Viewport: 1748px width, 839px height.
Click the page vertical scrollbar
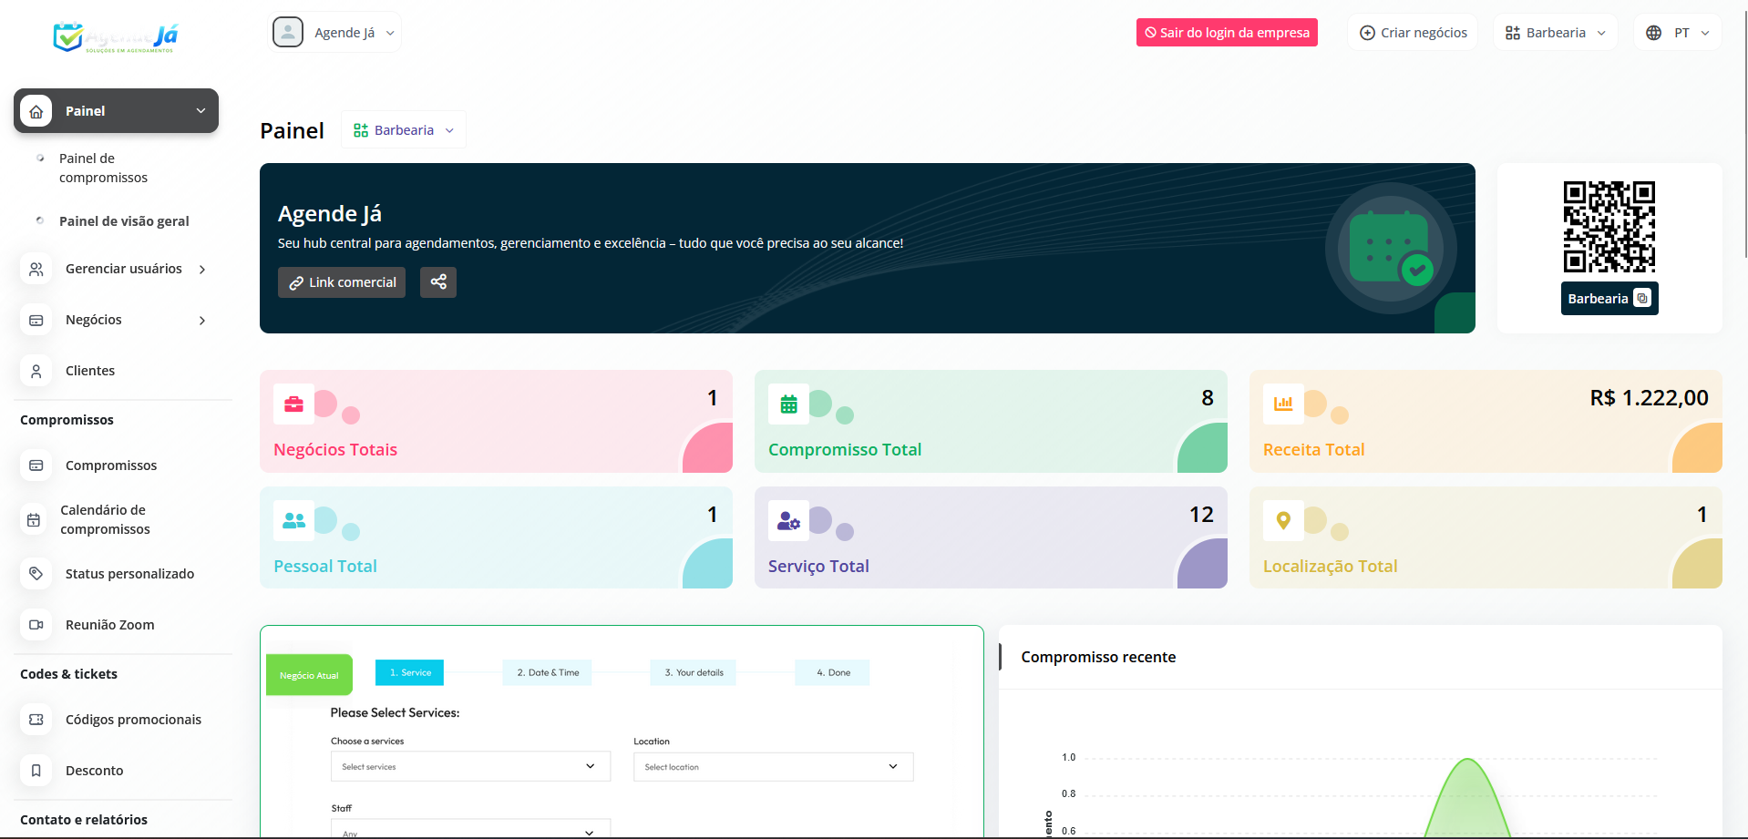1745,137
